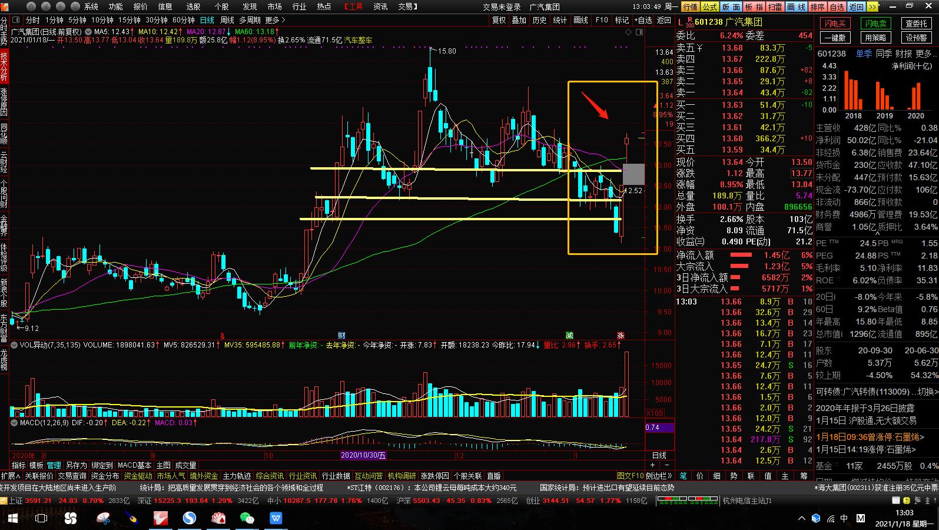Click the 设预警 alert button
The width and height of the screenshot is (939, 530).
point(916,38)
